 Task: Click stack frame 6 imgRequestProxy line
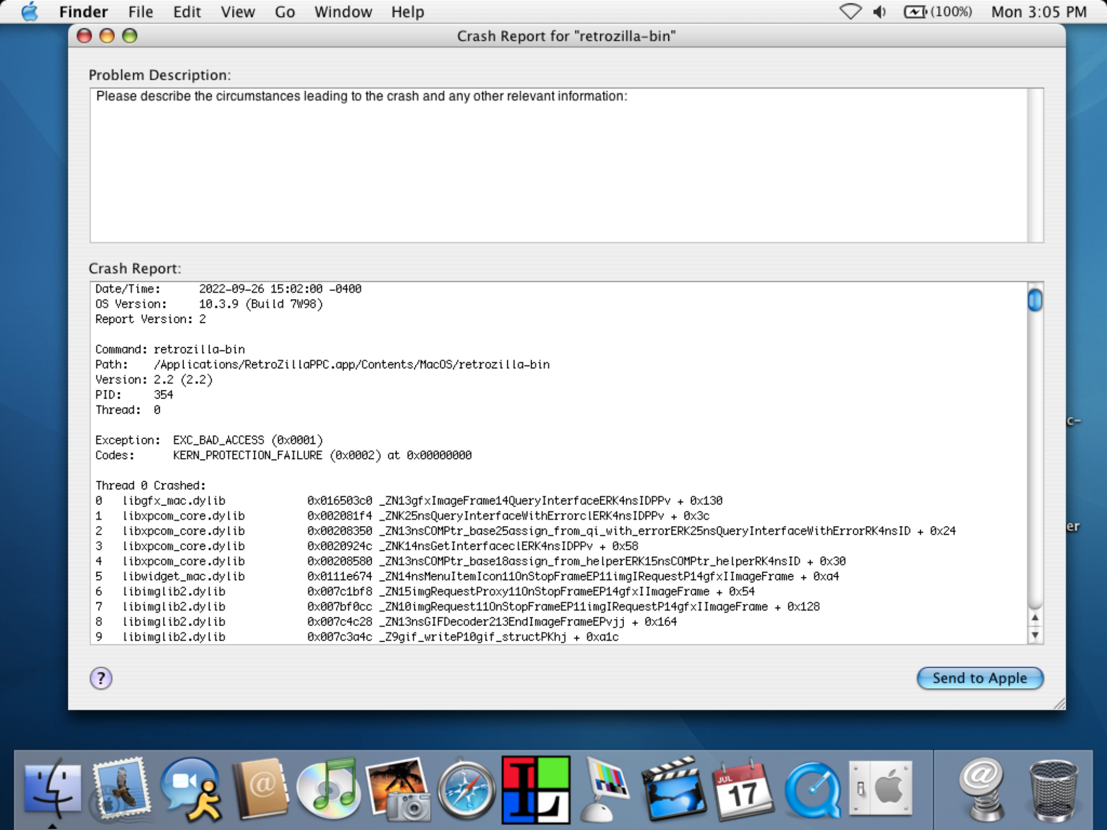point(425,592)
